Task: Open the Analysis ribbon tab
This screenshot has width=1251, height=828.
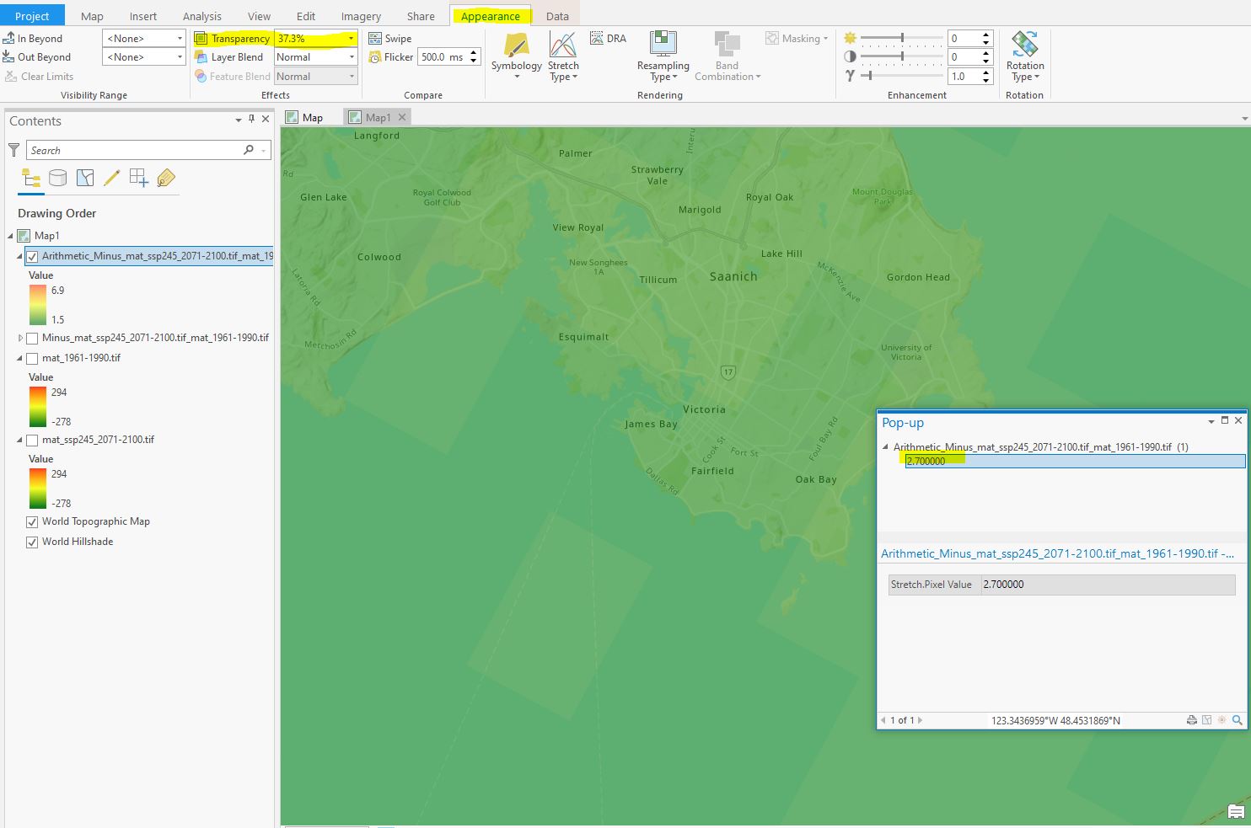Action: point(201,16)
